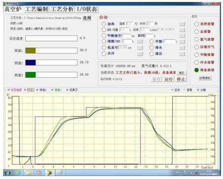Open the media player taskbar icon
Image resolution: width=223 pixels, height=179 pixels.
coord(39,173)
